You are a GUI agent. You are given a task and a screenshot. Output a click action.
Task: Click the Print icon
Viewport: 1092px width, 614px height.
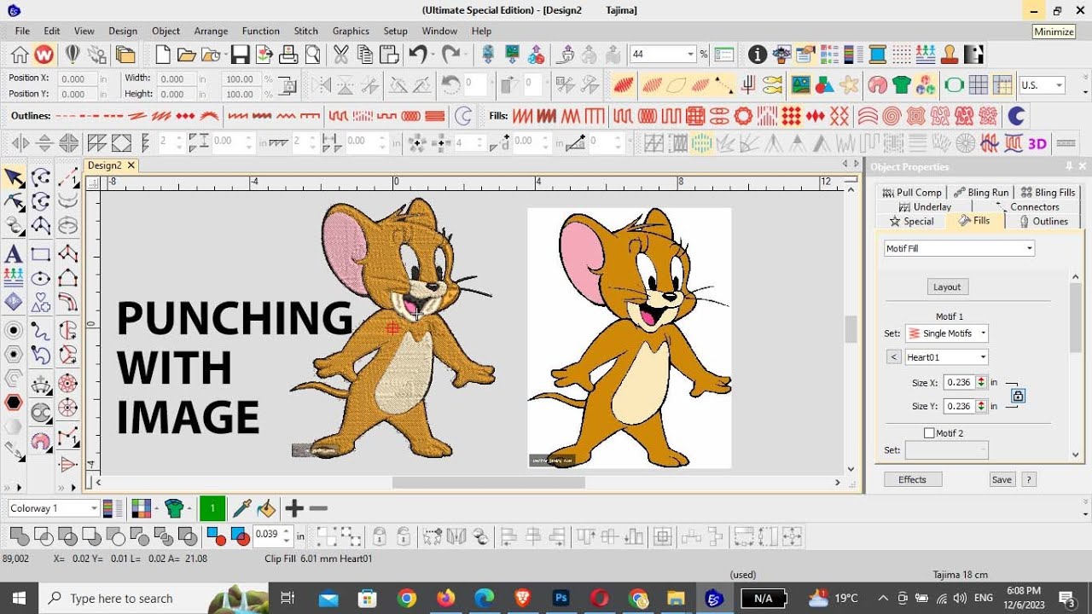click(288, 55)
